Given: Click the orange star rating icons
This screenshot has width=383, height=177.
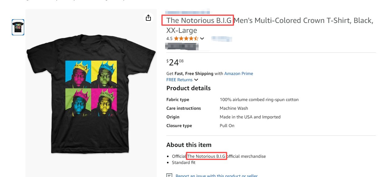Looking at the screenshot, I should tap(186, 38).
